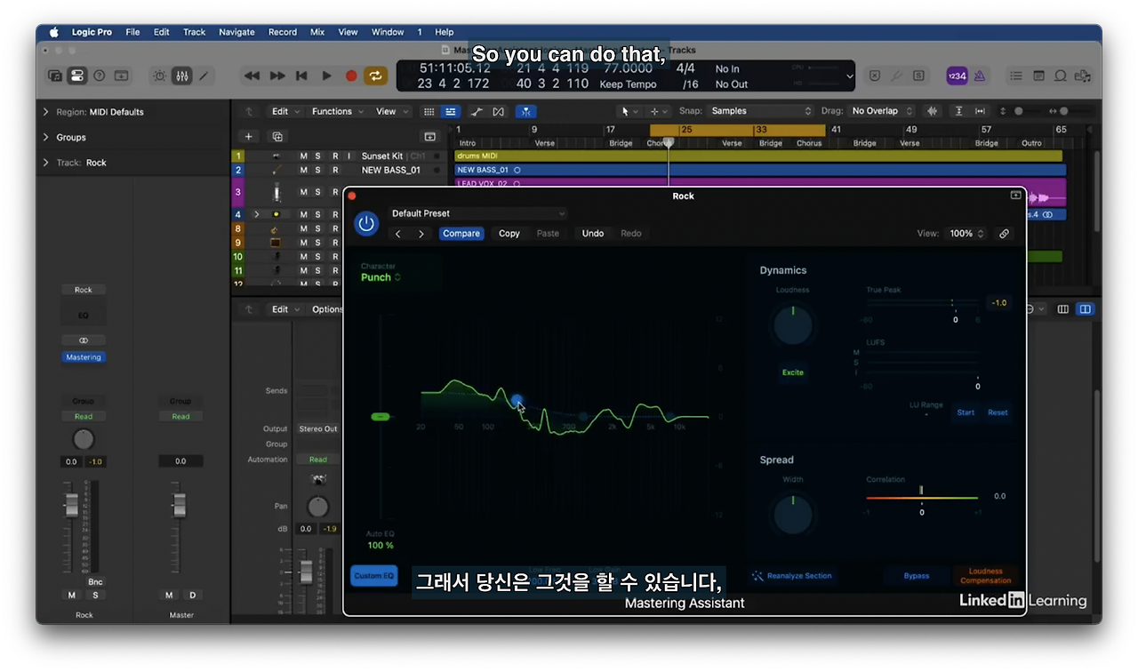
Task: Mute the Rock channel strip
Action: click(72, 595)
